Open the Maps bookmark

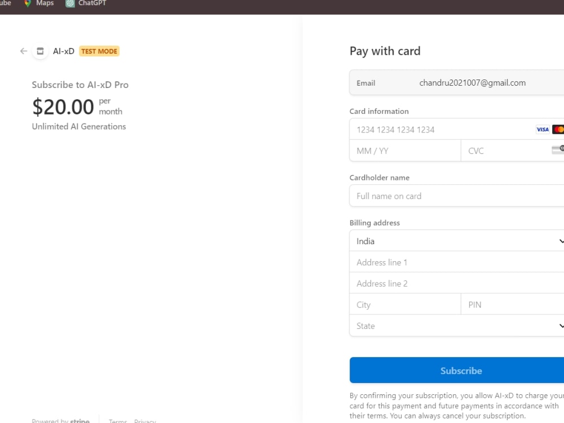39,3
